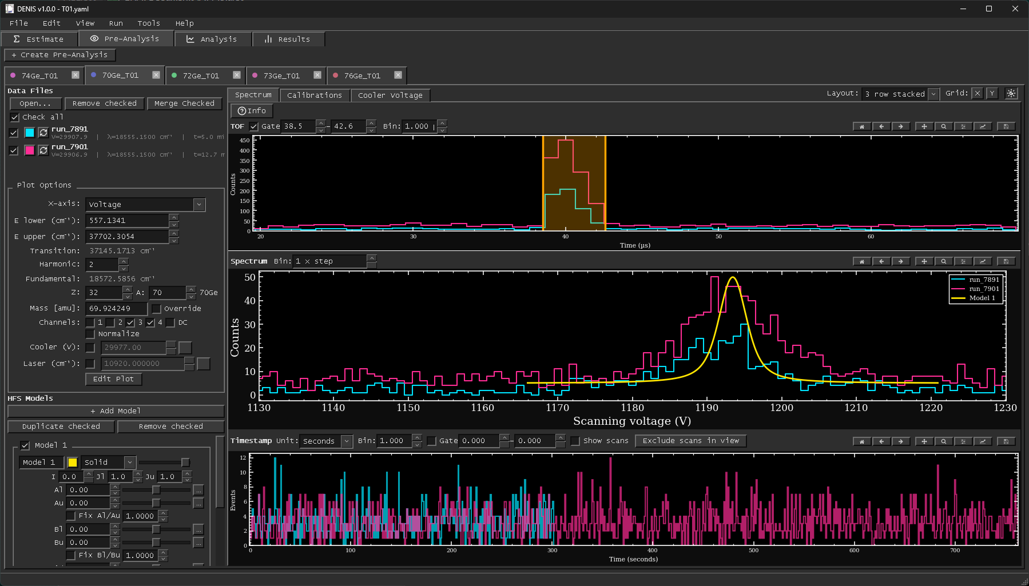
Task: Reset the TOF plot view with home icon
Action: [862, 126]
